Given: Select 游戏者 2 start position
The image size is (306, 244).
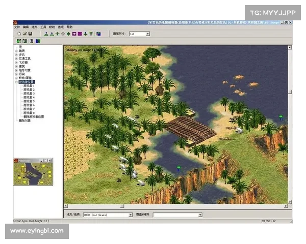Looking at the screenshot, I should (29, 89).
